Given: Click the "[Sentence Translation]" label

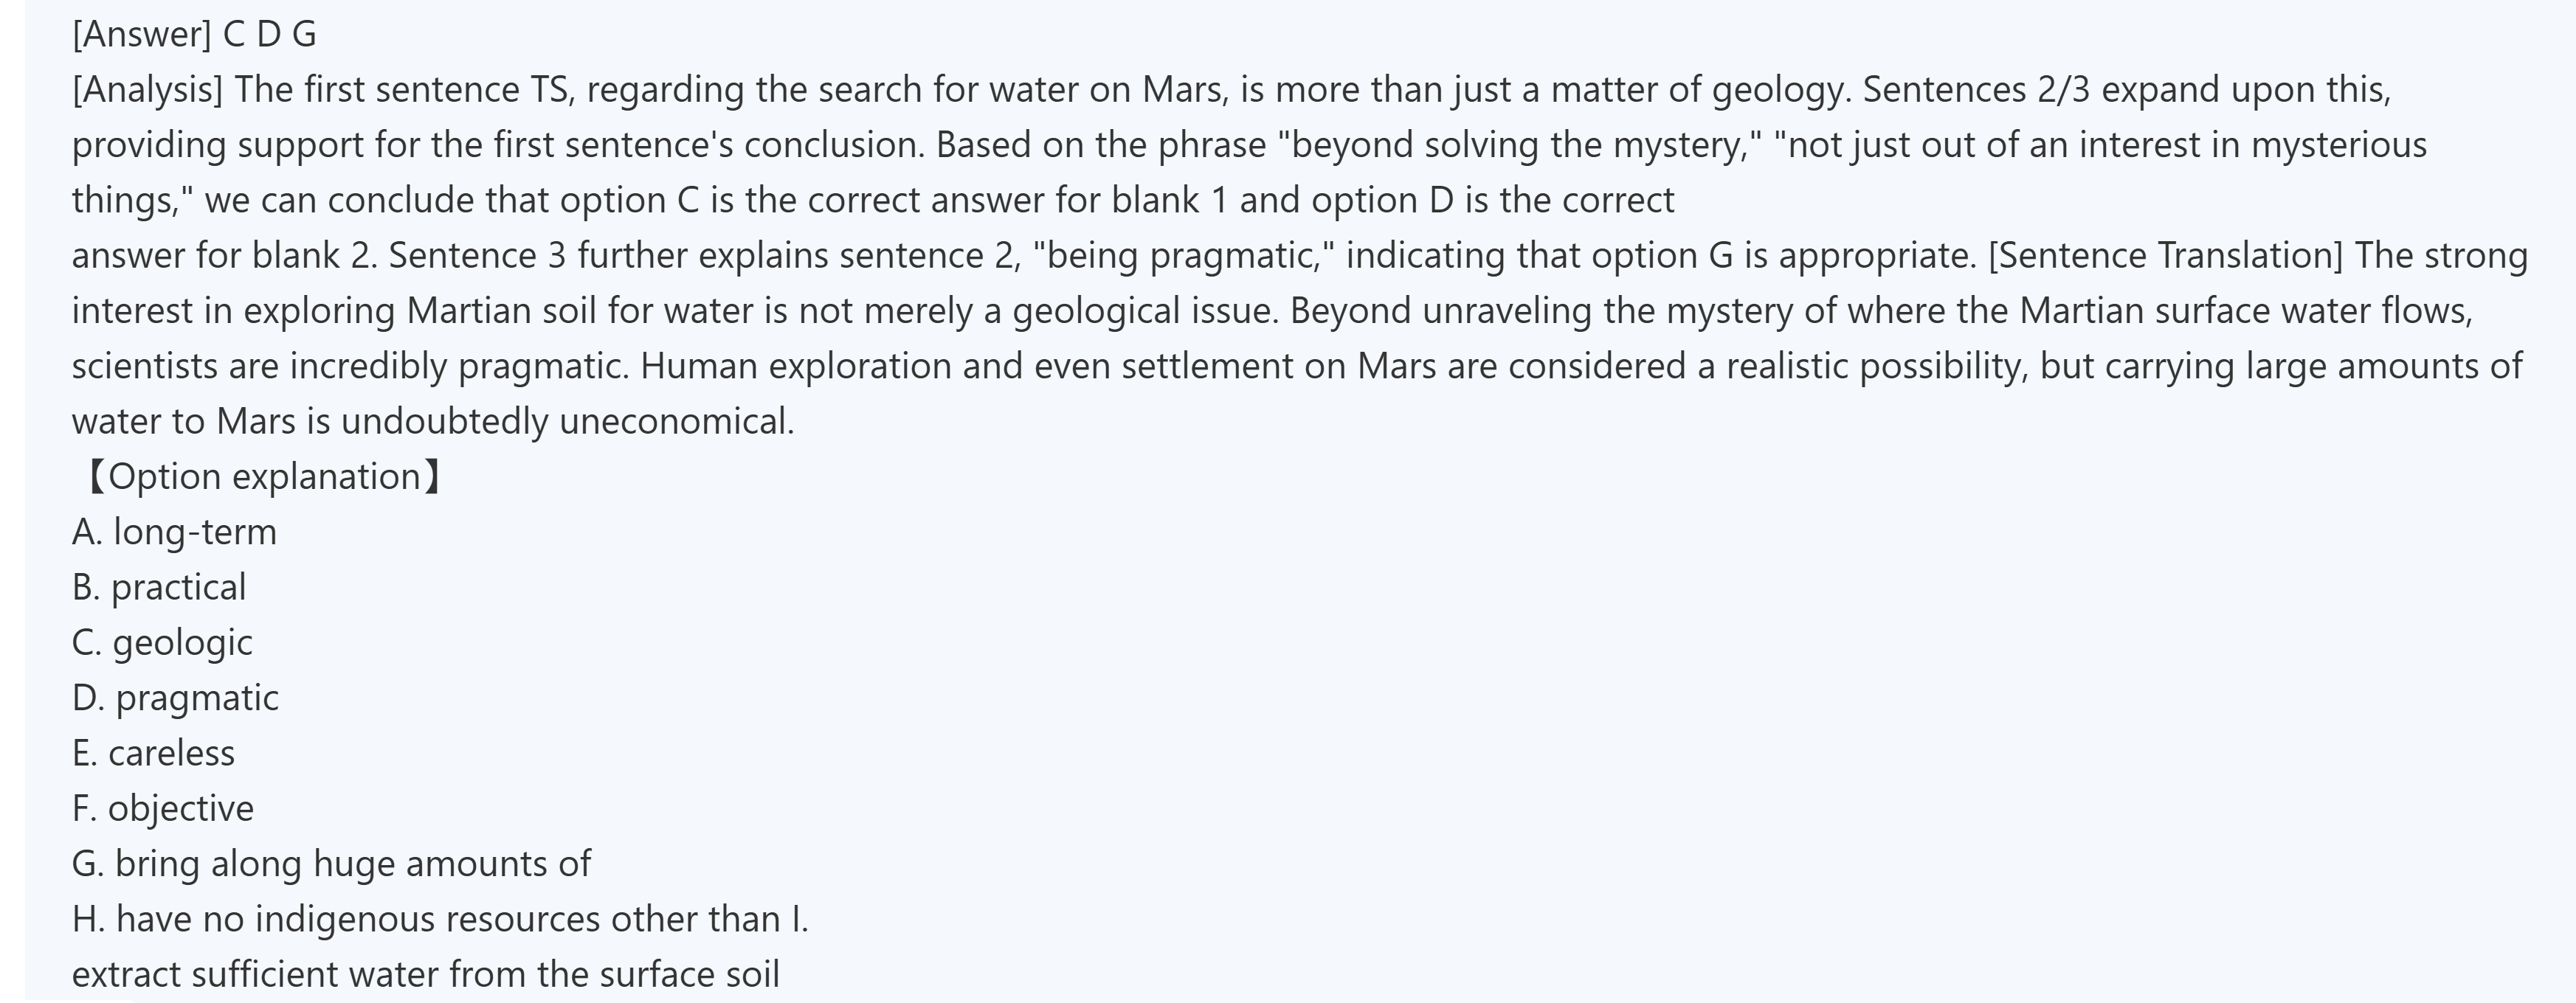Looking at the screenshot, I should [2165, 256].
